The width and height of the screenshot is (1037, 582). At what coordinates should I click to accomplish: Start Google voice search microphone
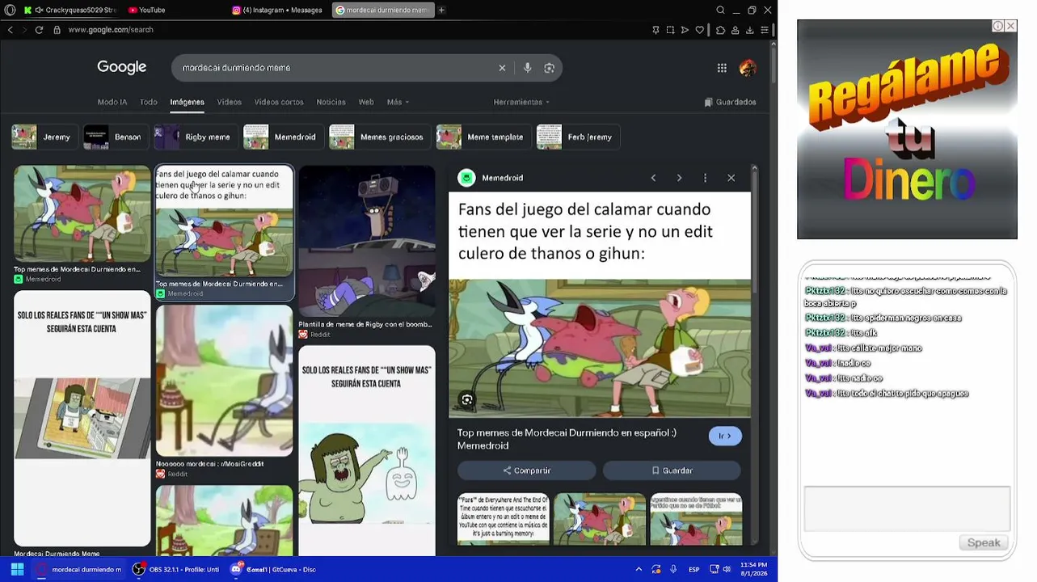click(x=528, y=68)
